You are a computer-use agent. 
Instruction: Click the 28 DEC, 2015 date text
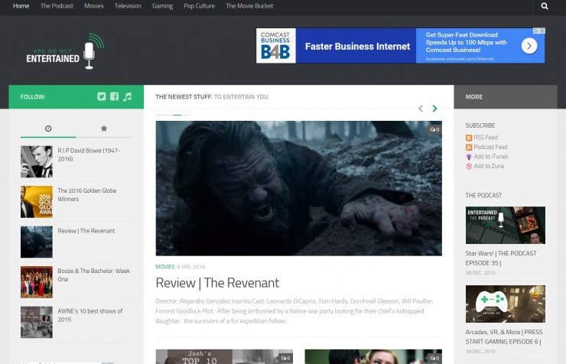tap(480, 273)
